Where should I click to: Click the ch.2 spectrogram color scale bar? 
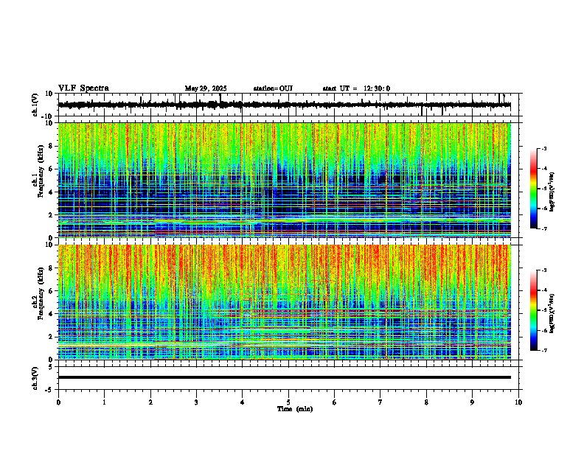[533, 310]
